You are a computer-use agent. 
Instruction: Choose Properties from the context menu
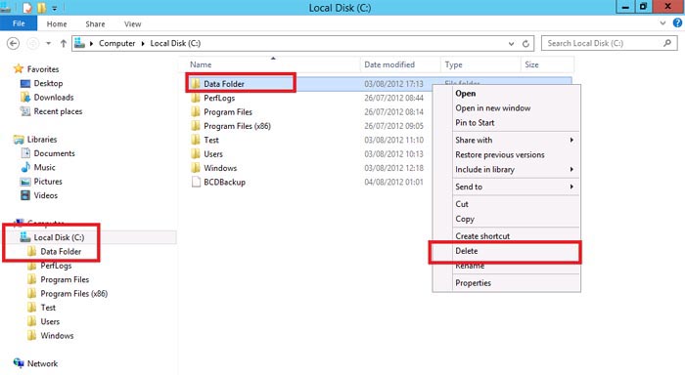[473, 283]
